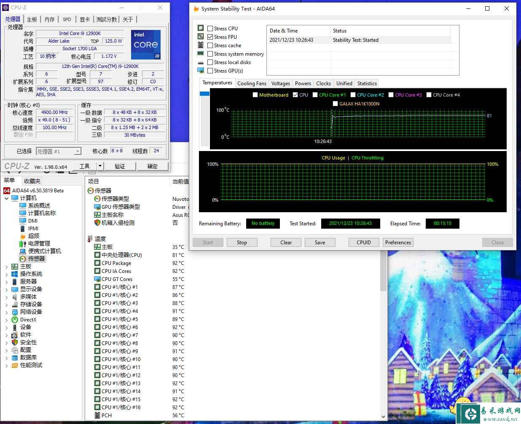Collapse the 计算机 tree node
This screenshot has width=521, height=424.
click(x=6, y=198)
